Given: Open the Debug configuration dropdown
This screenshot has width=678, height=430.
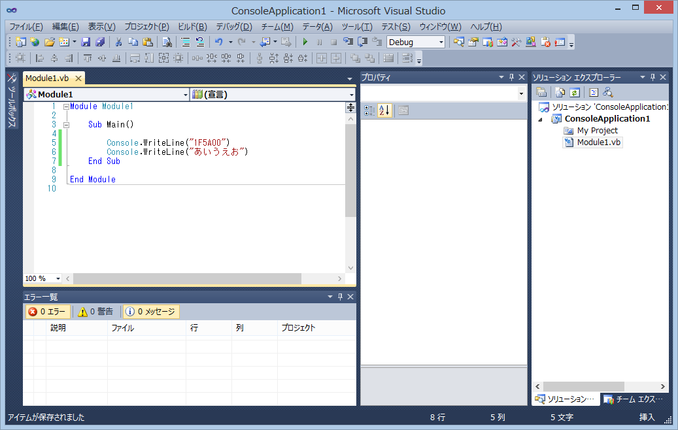Looking at the screenshot, I should click(x=441, y=42).
